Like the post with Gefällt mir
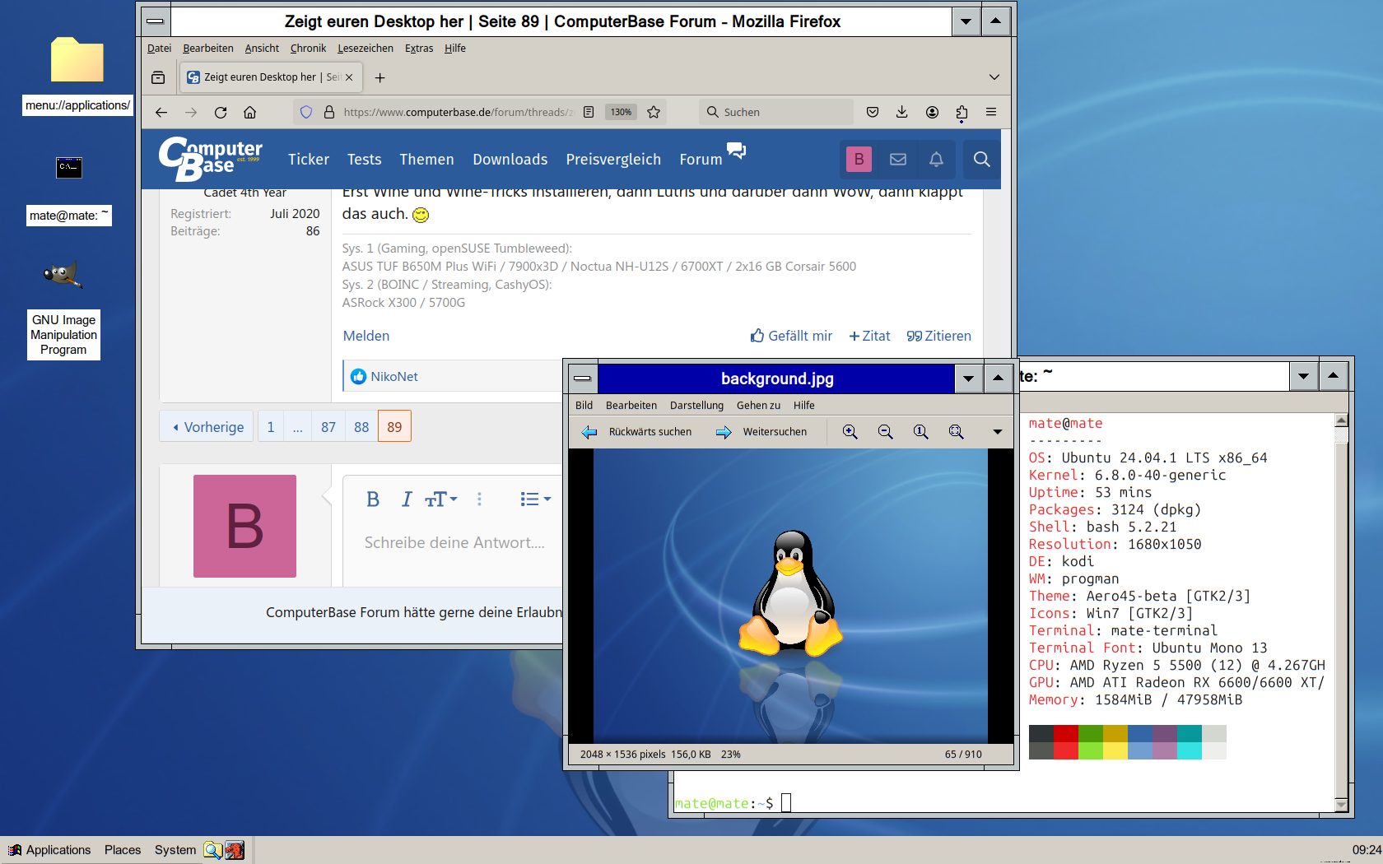This screenshot has height=864, width=1383. click(x=791, y=336)
